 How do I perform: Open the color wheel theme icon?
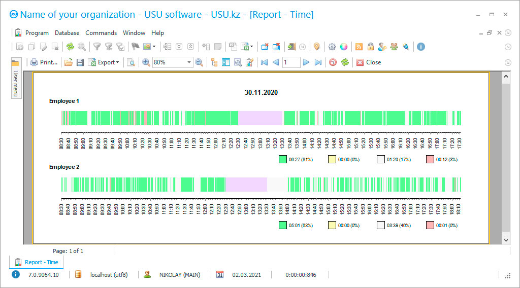pyautogui.click(x=344, y=47)
